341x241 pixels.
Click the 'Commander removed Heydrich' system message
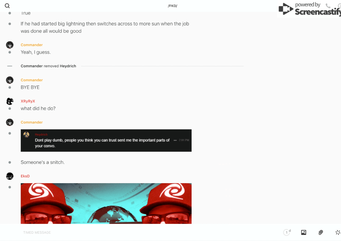[48, 66]
